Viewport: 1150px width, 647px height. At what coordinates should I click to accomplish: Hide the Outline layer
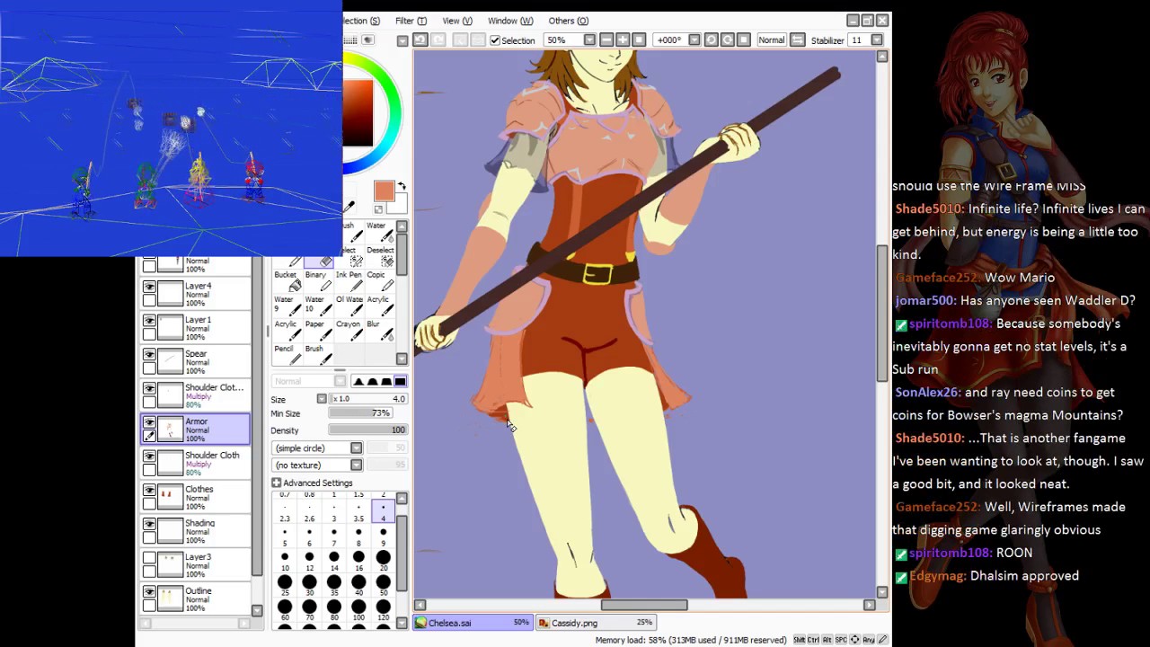149,592
